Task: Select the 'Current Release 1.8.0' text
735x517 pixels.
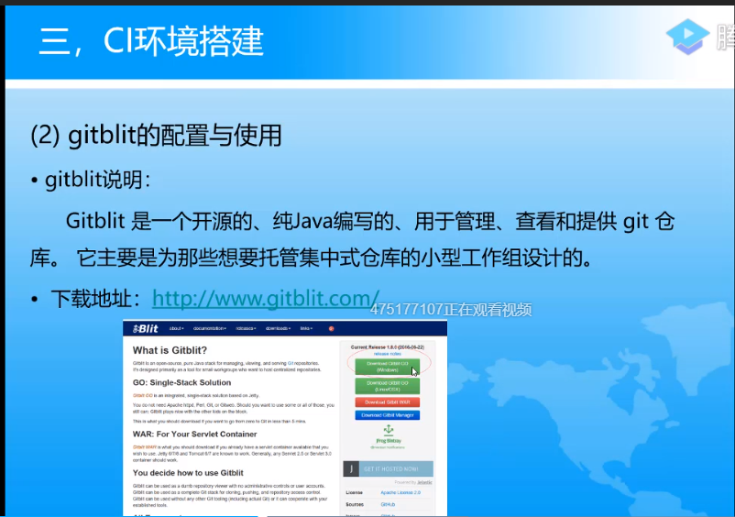Action: pos(388,347)
